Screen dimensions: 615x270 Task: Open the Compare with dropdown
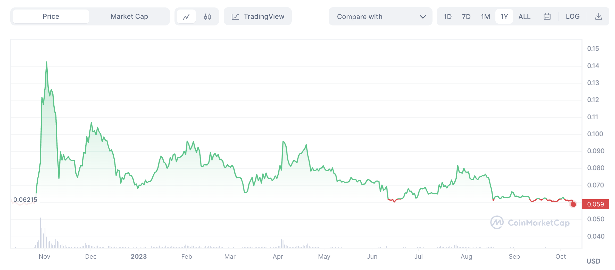point(380,17)
